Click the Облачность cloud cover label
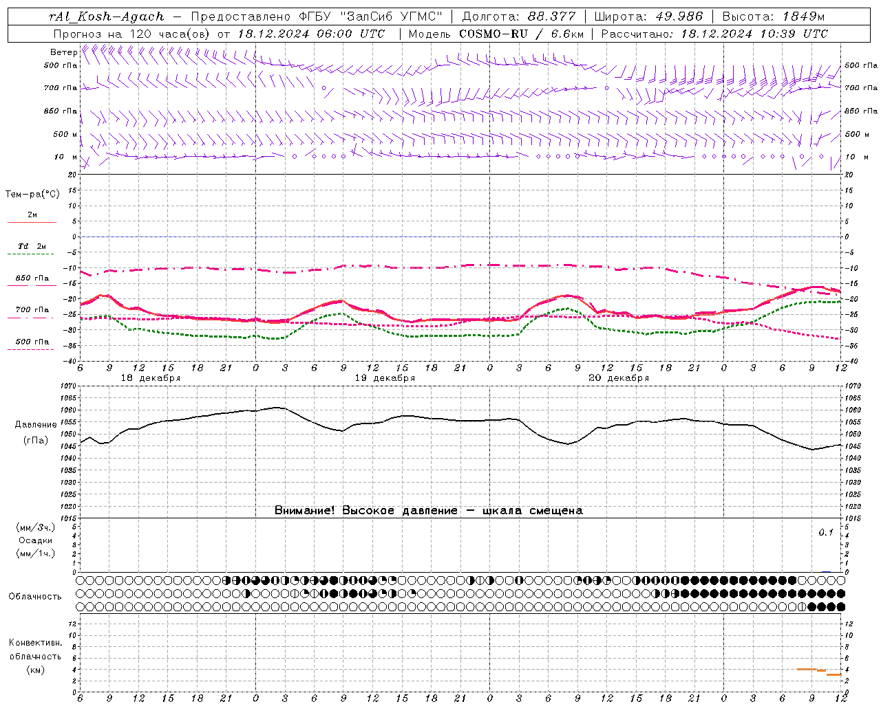The width and height of the screenshot is (881, 704). pyautogui.click(x=35, y=597)
